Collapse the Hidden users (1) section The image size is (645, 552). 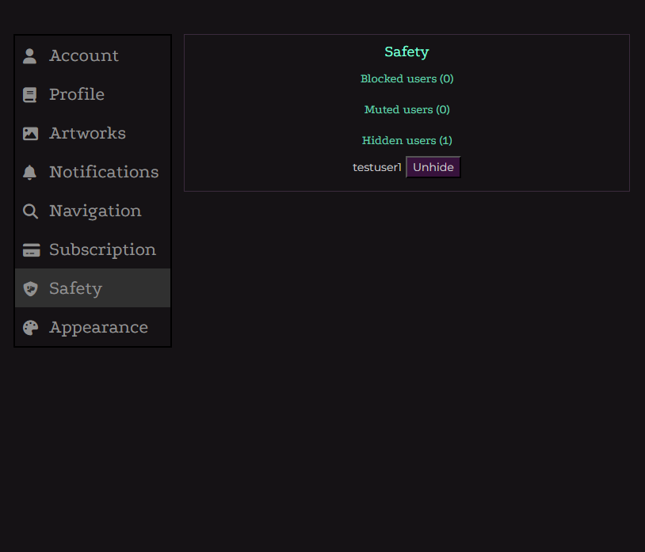click(x=406, y=140)
